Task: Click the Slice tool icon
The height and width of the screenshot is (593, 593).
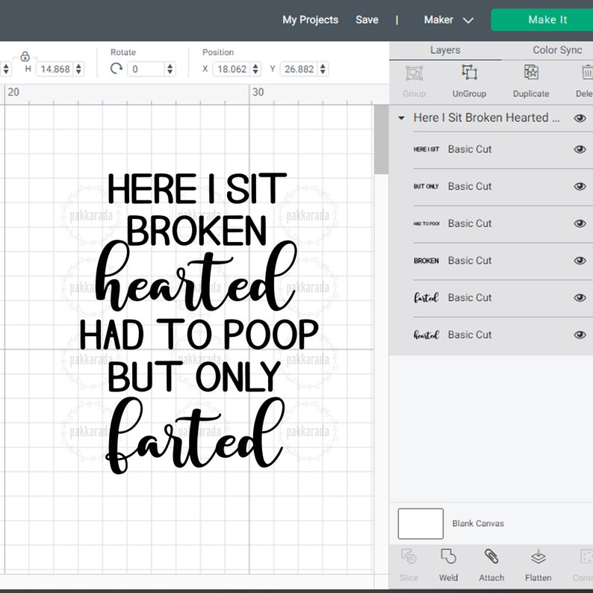Action: (x=409, y=556)
